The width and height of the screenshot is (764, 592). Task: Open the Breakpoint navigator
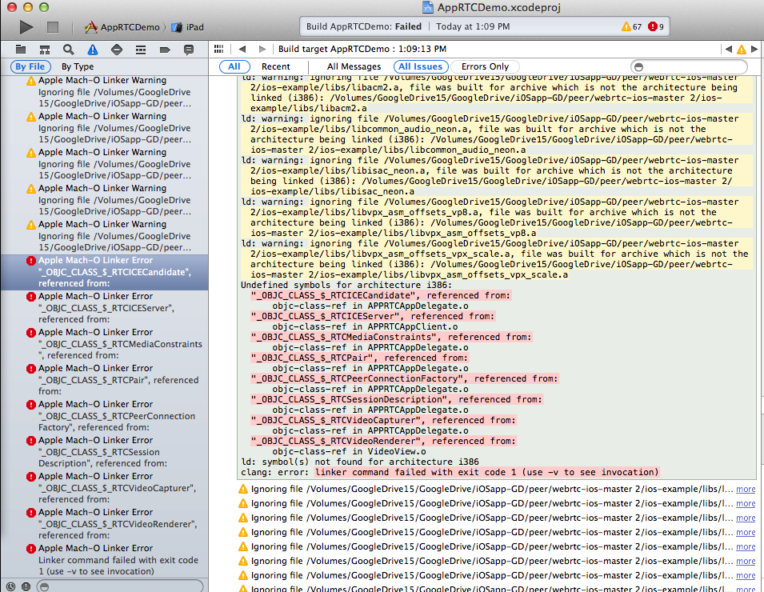coord(165,50)
